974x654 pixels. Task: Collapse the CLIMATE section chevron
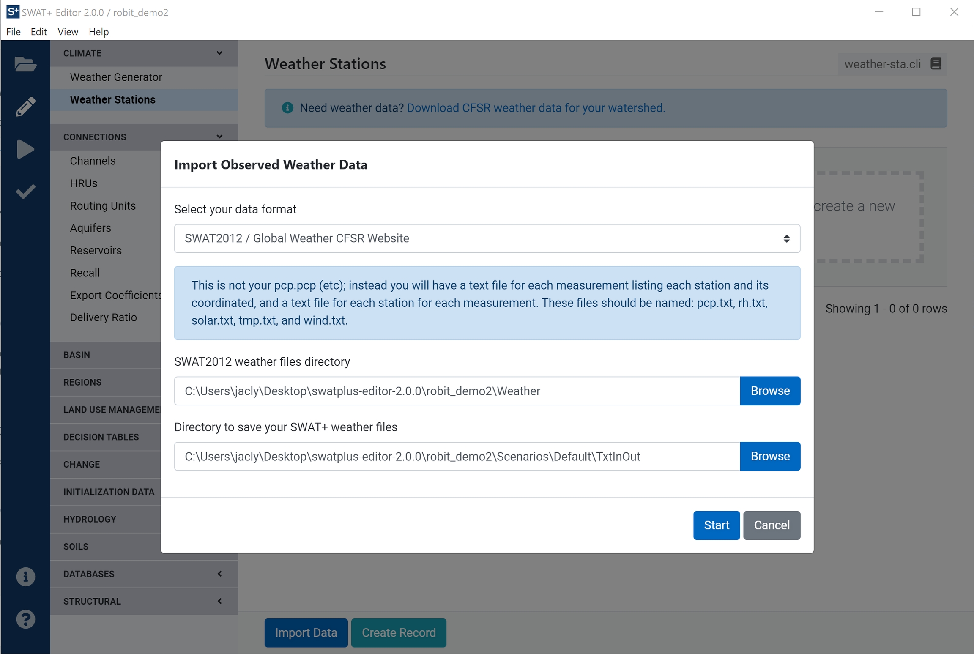click(x=219, y=53)
